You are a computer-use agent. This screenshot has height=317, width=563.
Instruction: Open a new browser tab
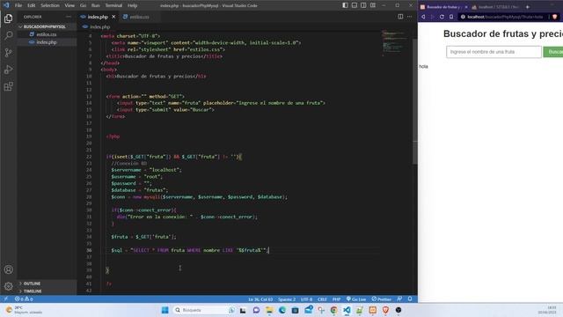pos(528,7)
